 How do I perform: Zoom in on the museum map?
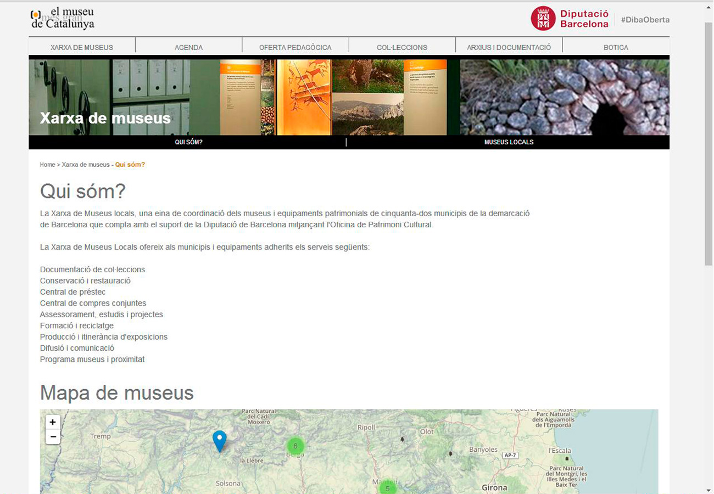pyautogui.click(x=53, y=422)
